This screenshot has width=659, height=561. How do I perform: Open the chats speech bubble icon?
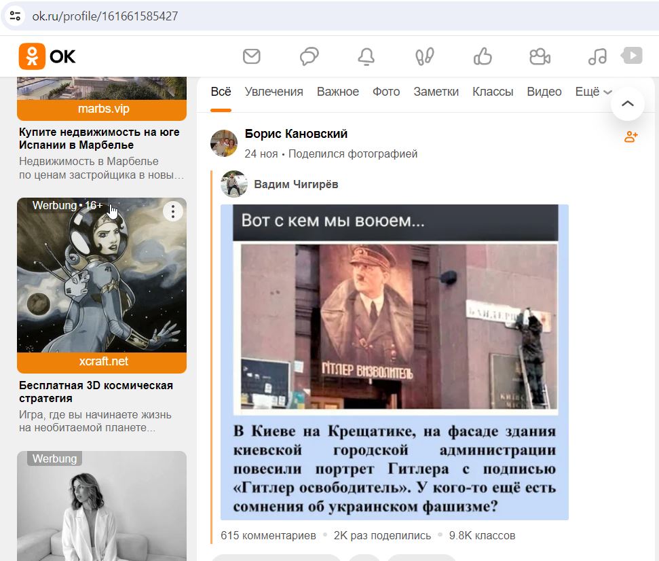pos(309,56)
